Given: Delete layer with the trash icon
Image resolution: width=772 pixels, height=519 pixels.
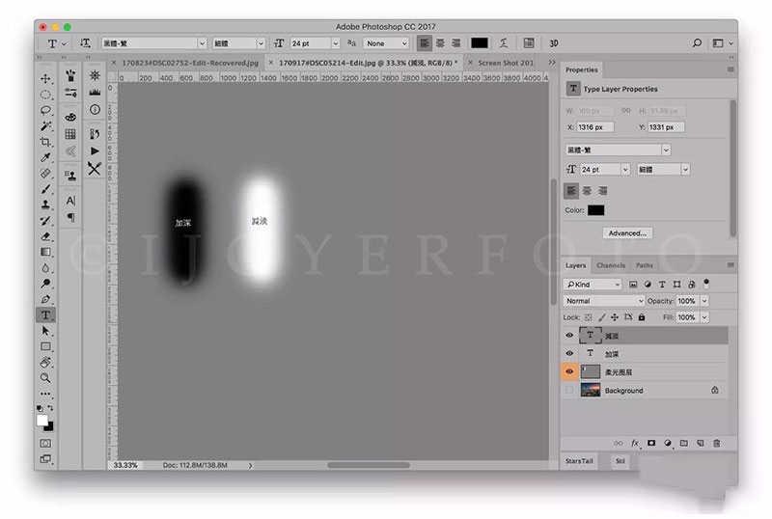Looking at the screenshot, I should point(717,443).
